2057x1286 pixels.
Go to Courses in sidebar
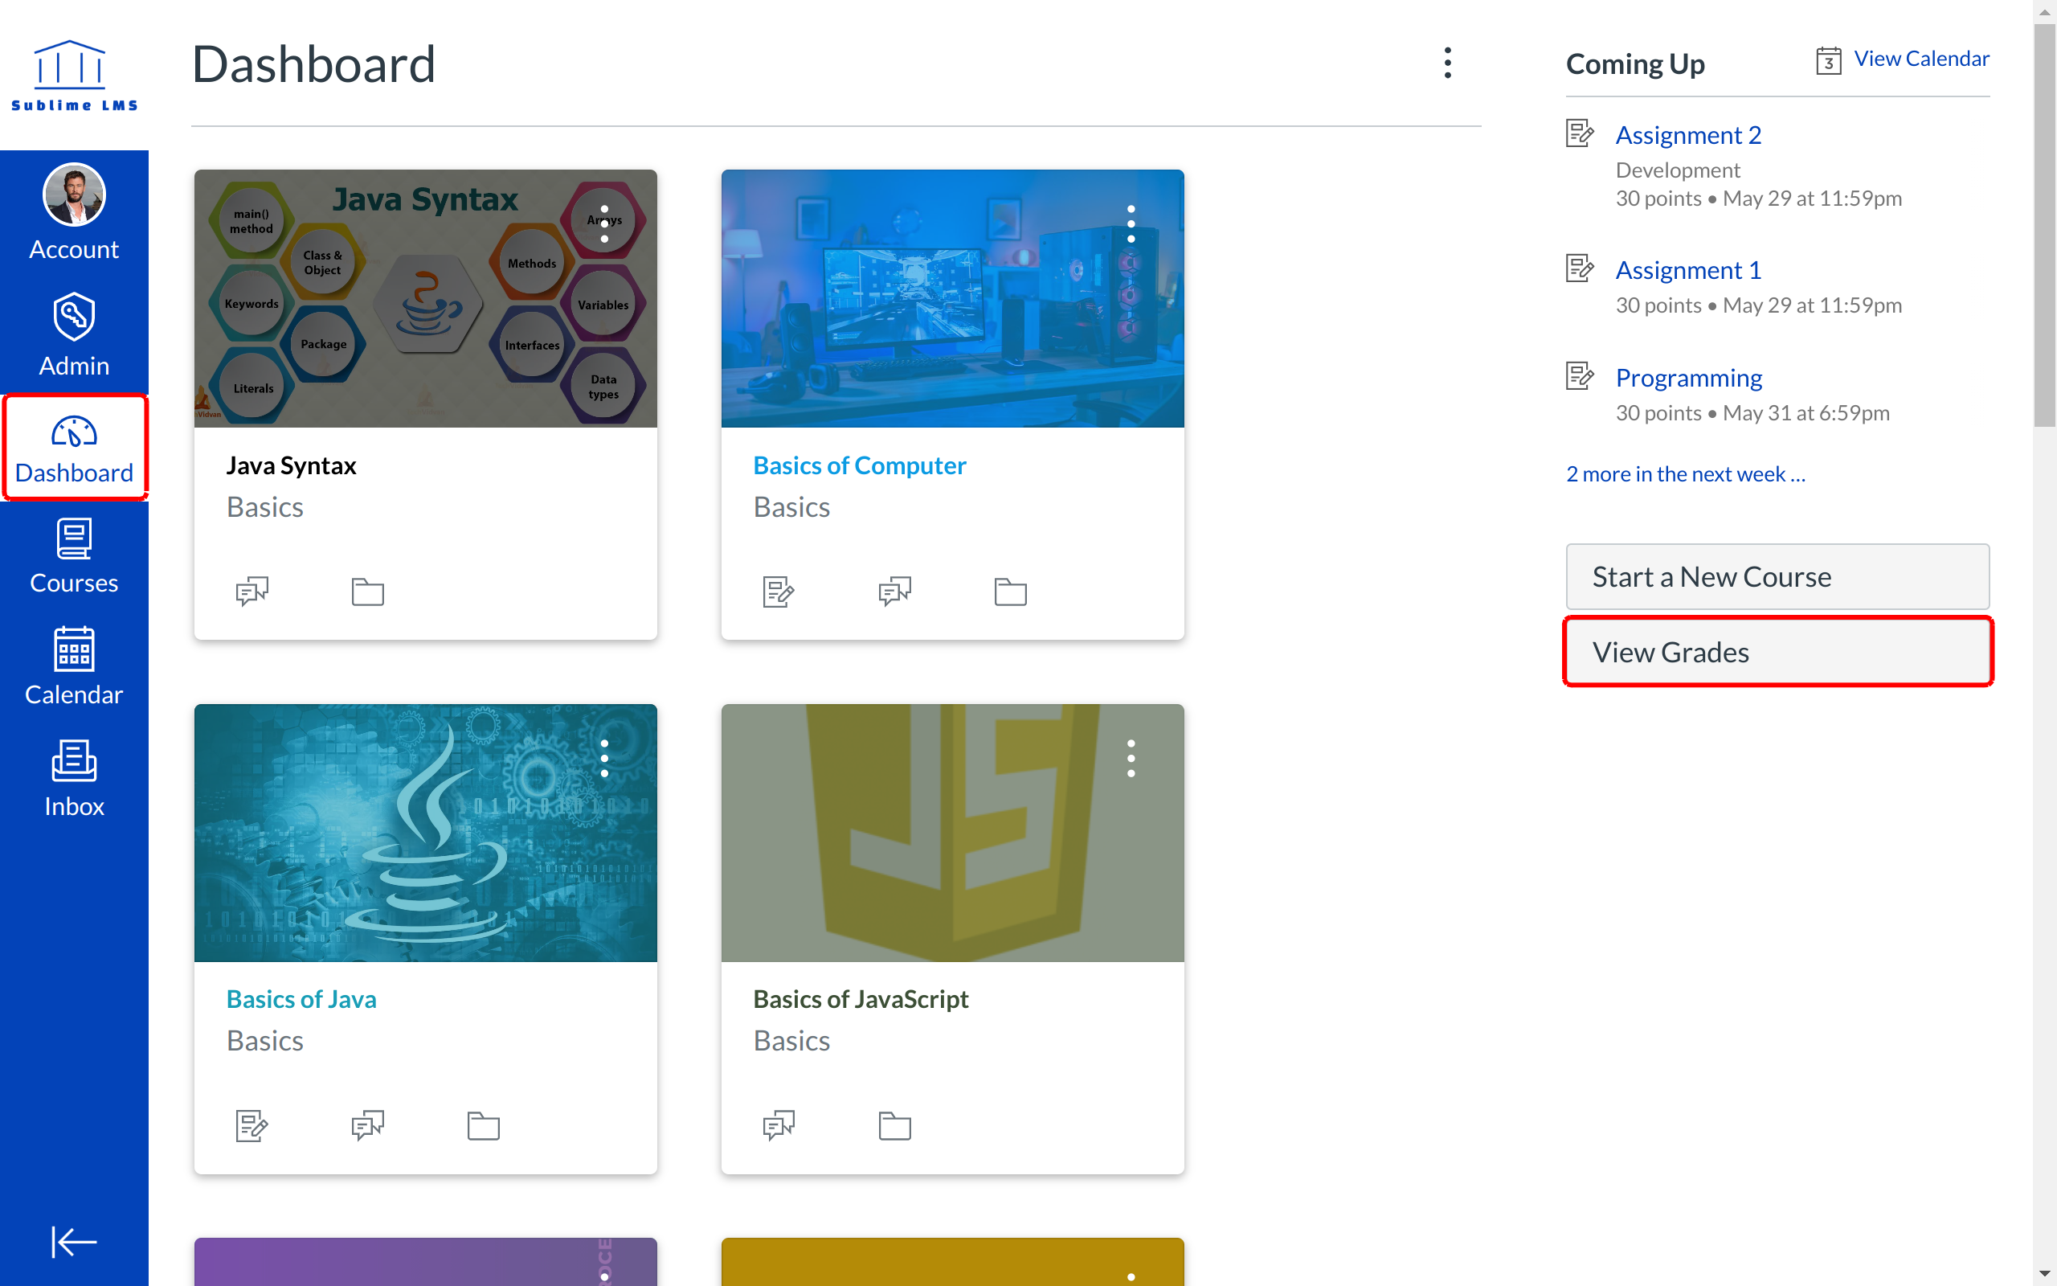[74, 556]
